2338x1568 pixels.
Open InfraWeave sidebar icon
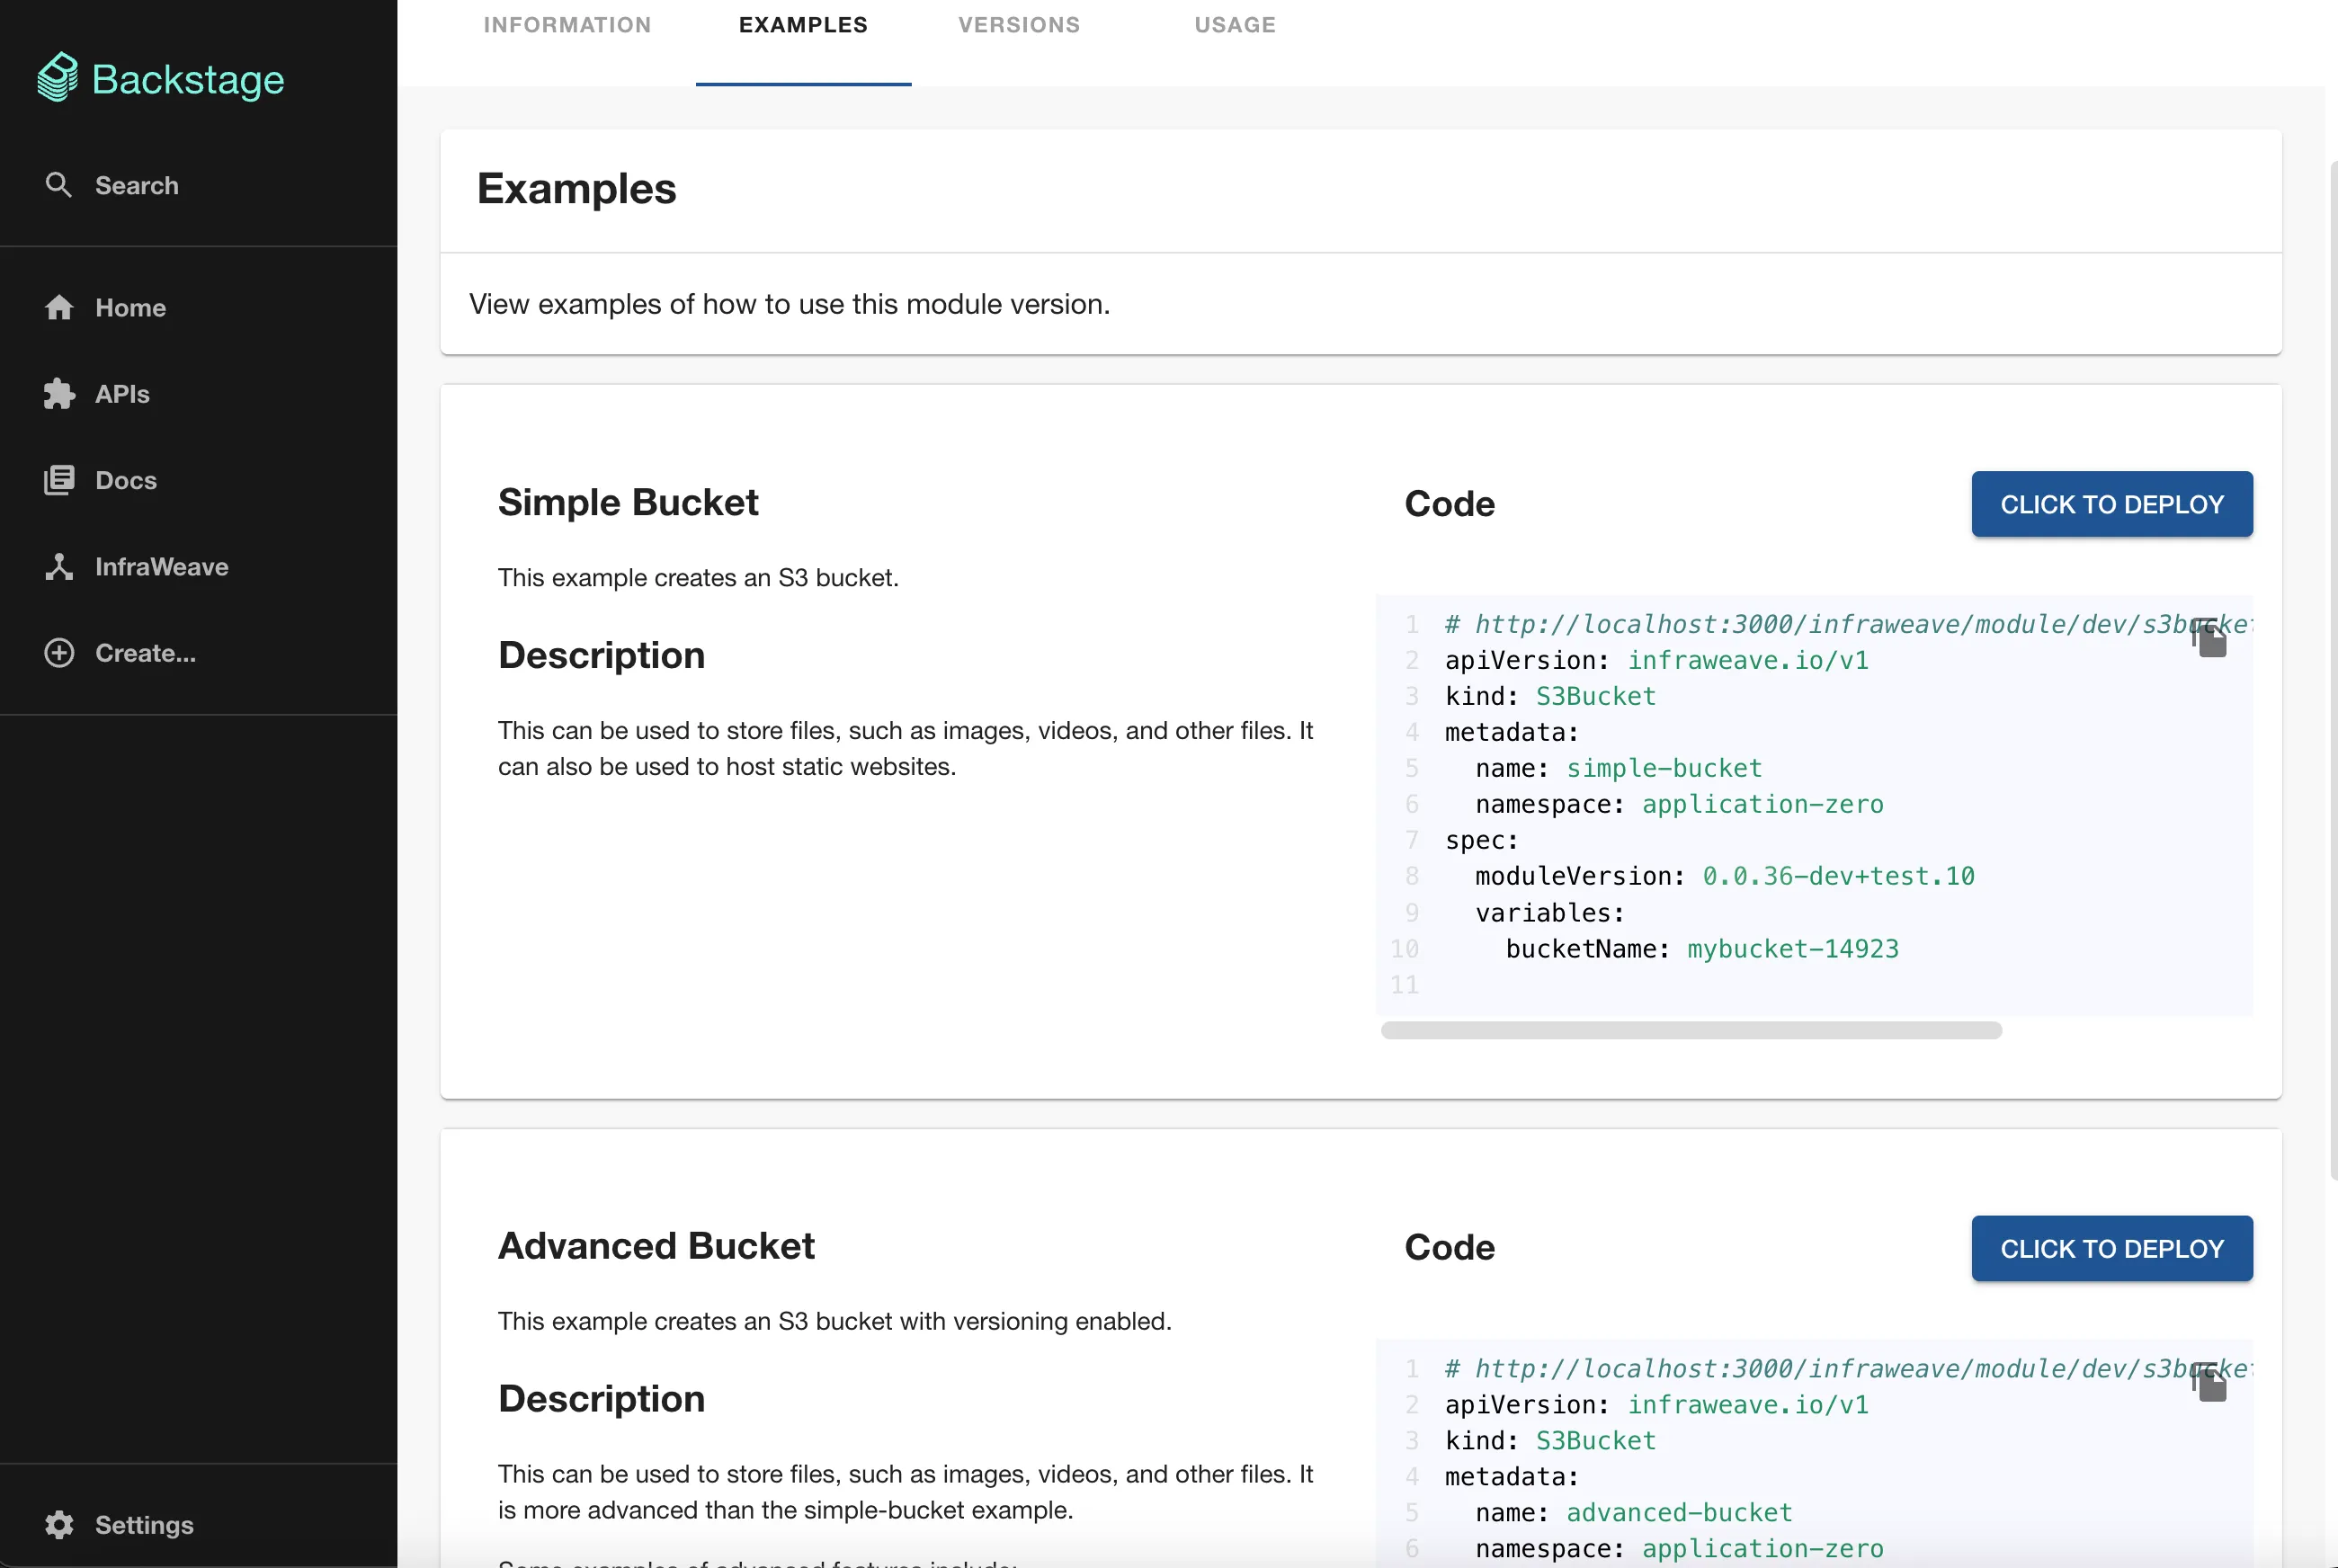pyautogui.click(x=59, y=566)
